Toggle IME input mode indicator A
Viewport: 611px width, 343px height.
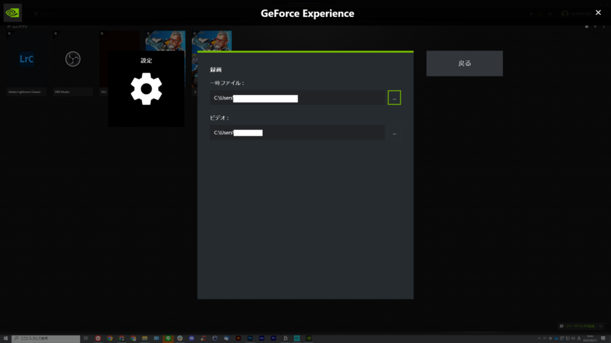pyautogui.click(x=579, y=338)
